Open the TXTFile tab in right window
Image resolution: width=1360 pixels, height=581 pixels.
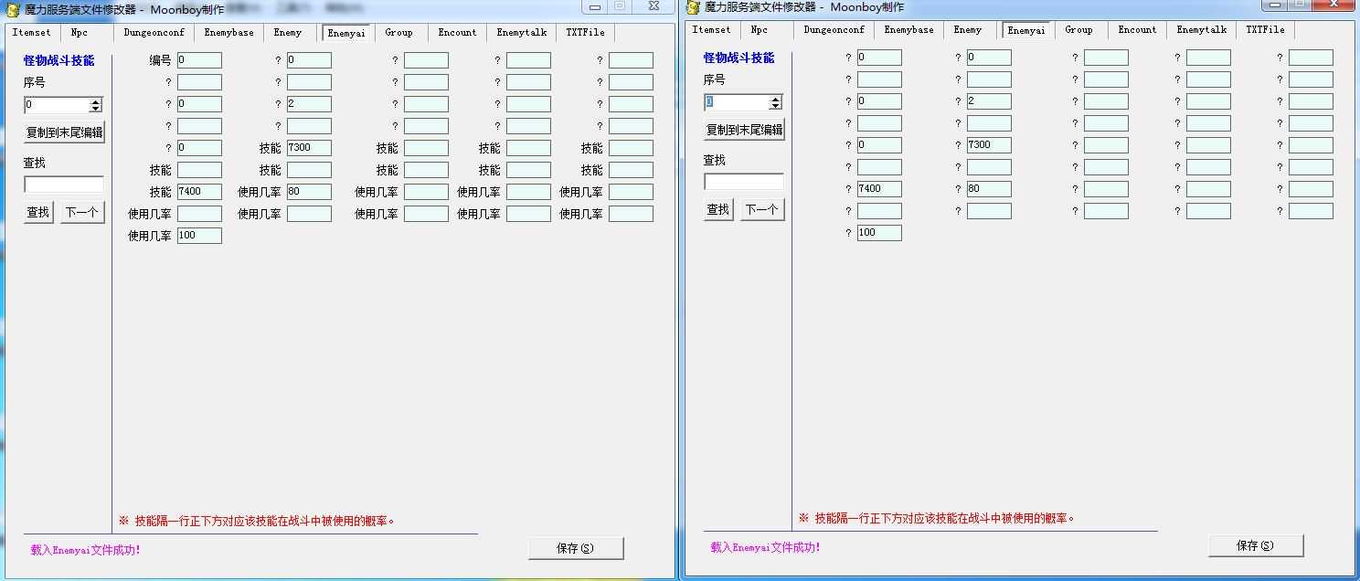click(x=1265, y=30)
